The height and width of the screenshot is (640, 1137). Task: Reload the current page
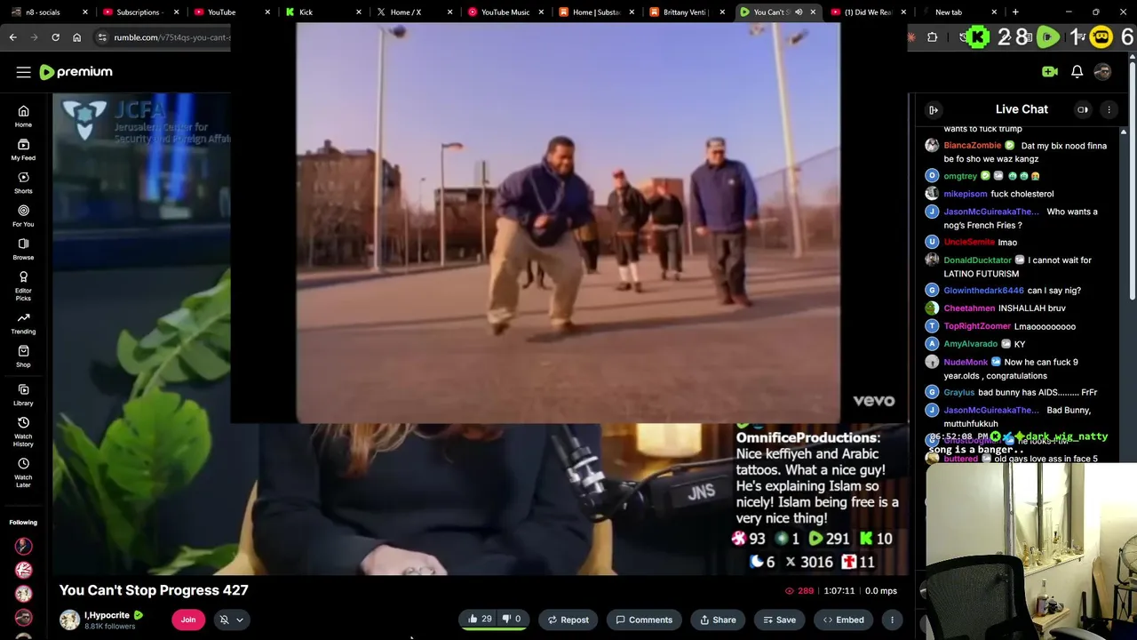coord(55,37)
